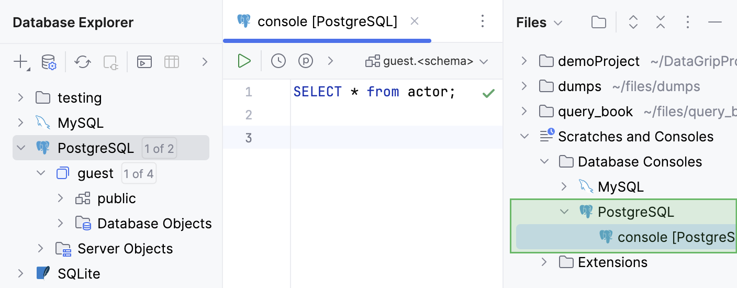Screen dimensions: 737x288
Task: Click the green Execute query button
Action: pos(244,61)
